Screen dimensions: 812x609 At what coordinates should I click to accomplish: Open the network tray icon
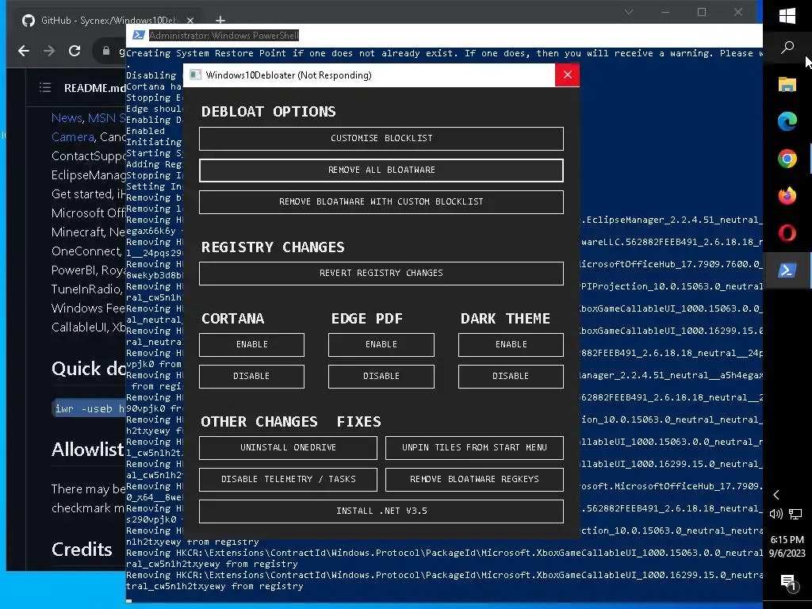coord(795,514)
